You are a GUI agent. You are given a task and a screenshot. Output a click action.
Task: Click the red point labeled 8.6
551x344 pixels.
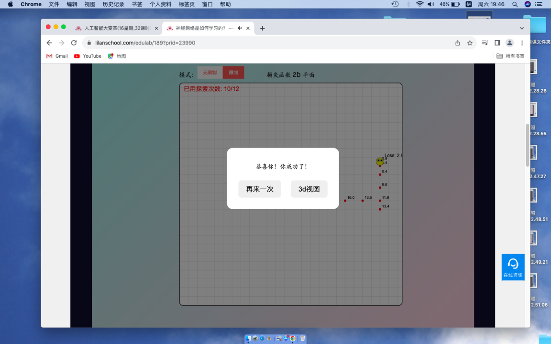coord(380,187)
